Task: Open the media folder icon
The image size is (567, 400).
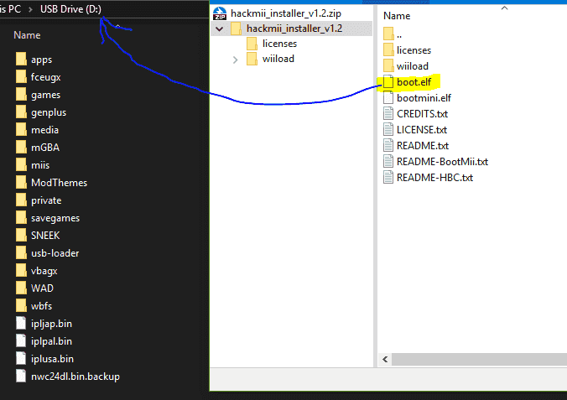Action: pyautogui.click(x=21, y=129)
